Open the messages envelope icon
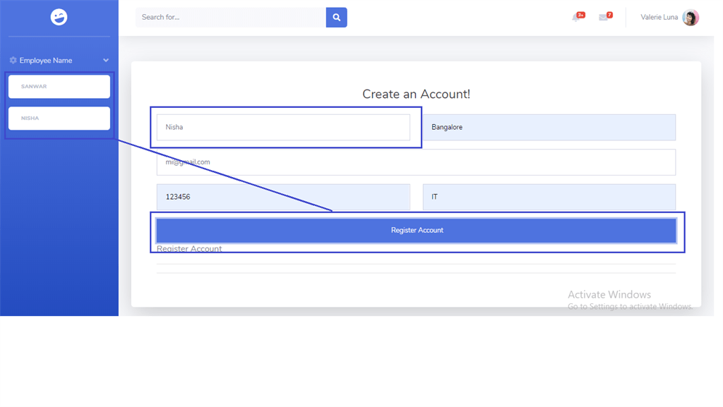Viewport: 723px width, 407px height. (x=601, y=18)
